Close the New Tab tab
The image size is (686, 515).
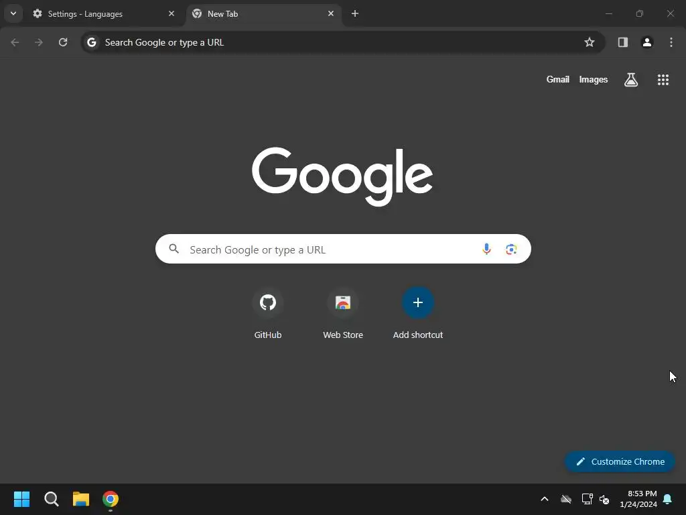[x=331, y=13]
